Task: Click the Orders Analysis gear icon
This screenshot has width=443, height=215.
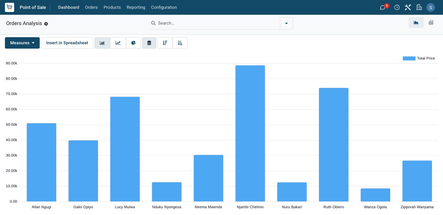Action: point(46,24)
